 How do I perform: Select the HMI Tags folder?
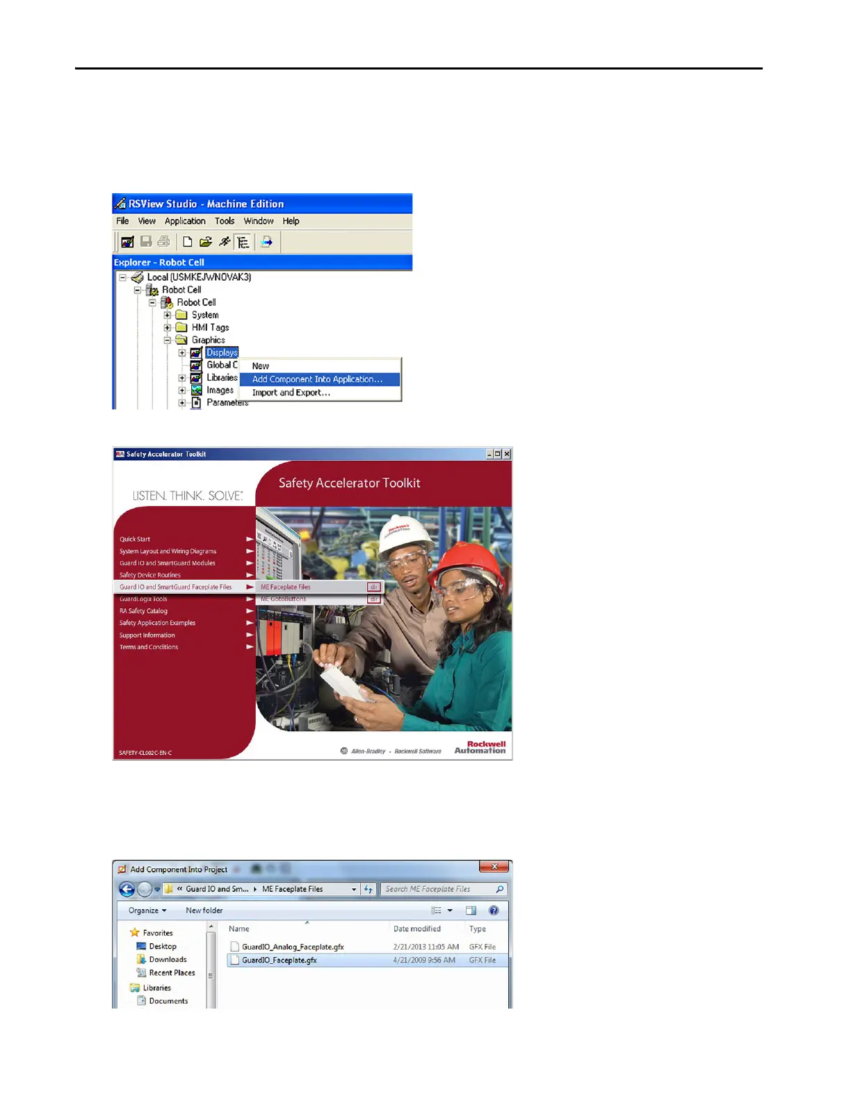[210, 327]
